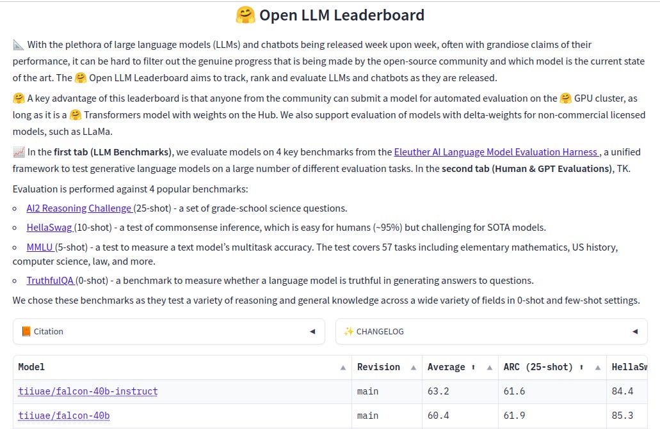Expand the CHANGELOG accordion
660x429 pixels.
(491, 331)
